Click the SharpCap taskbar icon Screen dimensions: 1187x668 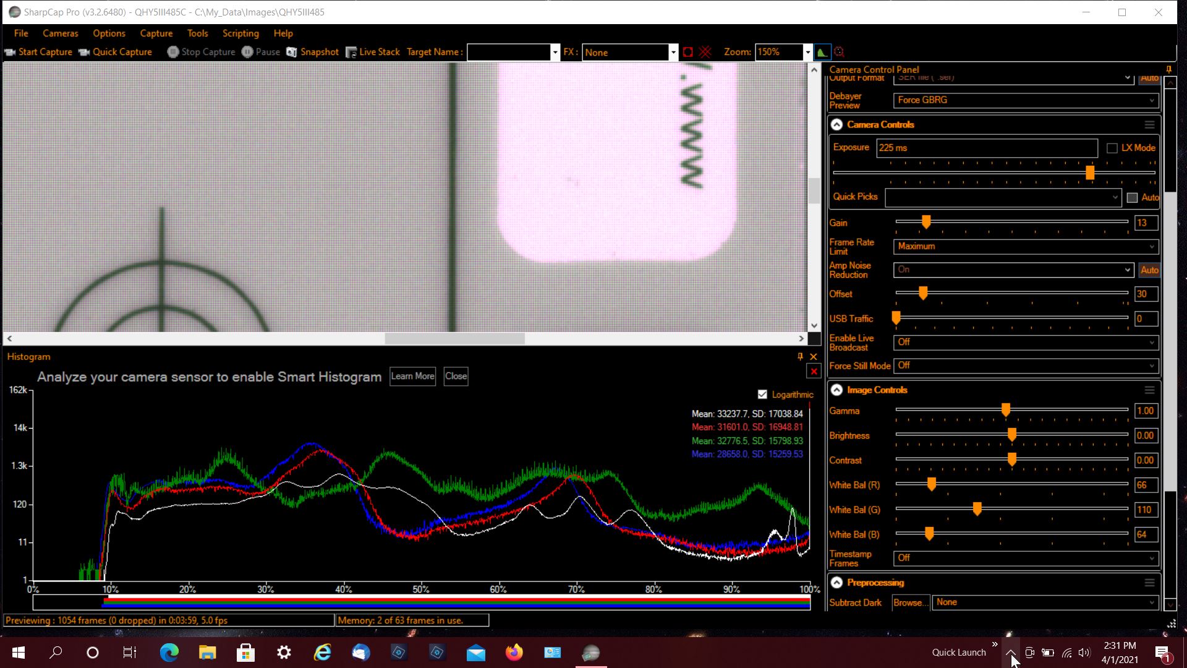[590, 653]
